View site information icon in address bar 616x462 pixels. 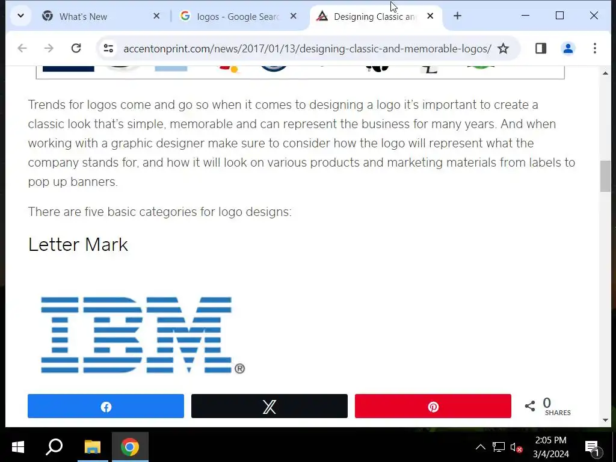108,48
